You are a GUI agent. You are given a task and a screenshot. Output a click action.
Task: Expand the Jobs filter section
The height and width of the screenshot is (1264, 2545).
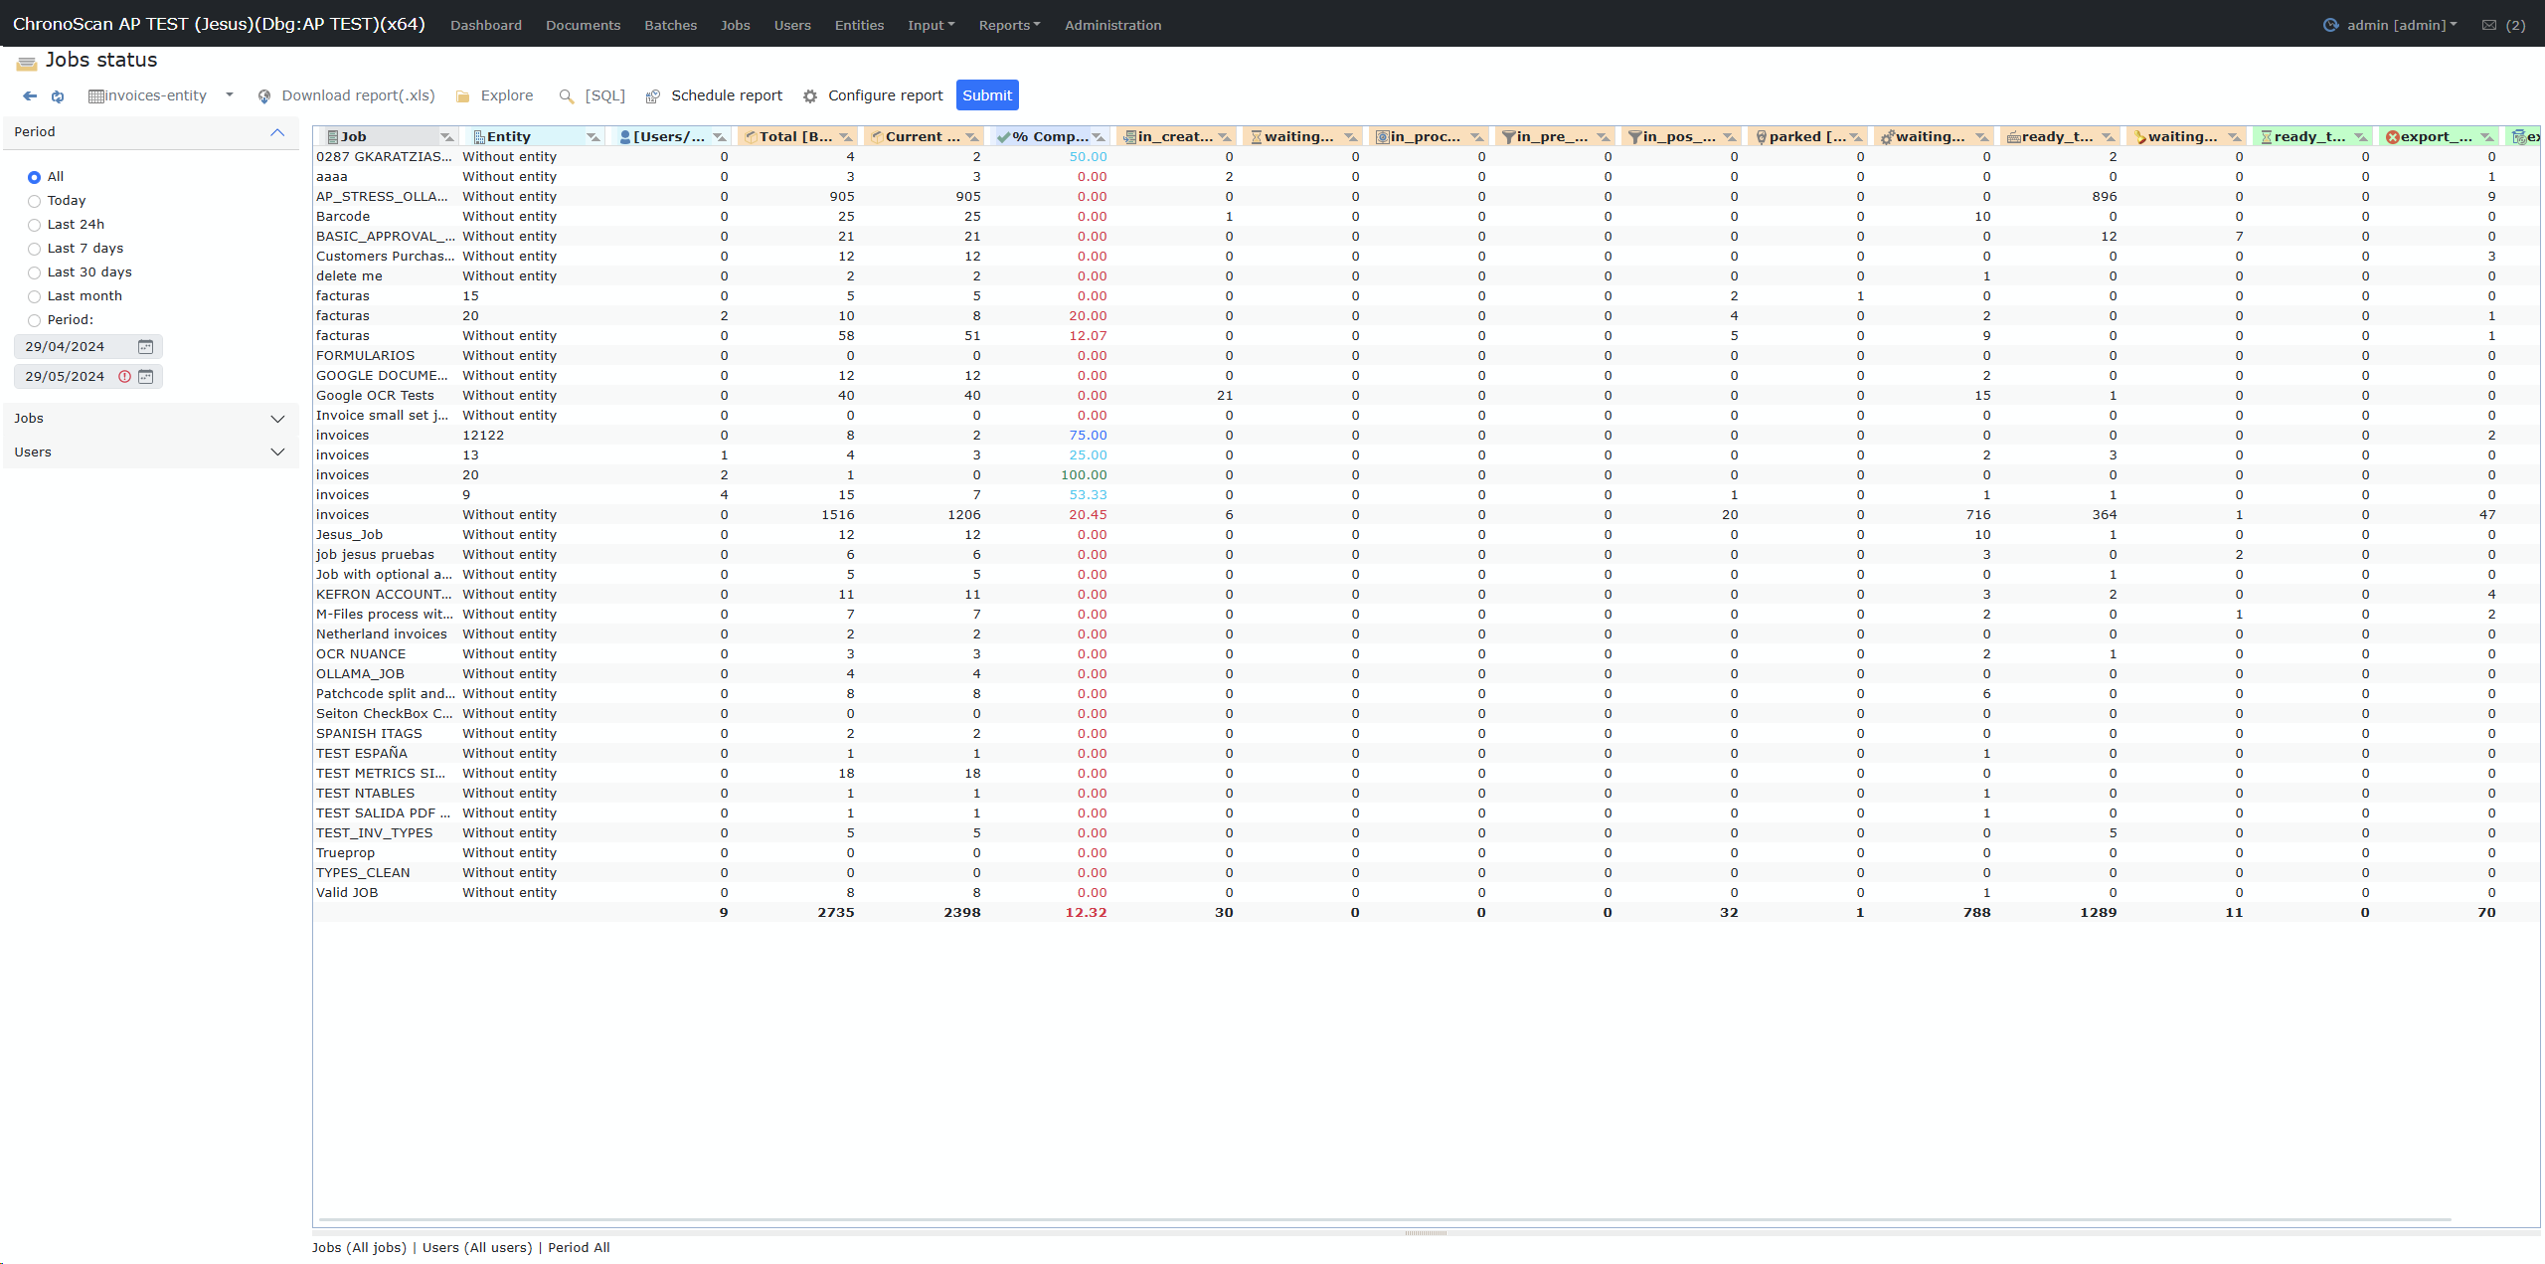(277, 419)
